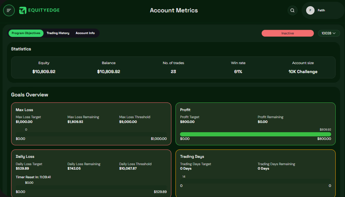
Task: Click the EquityEdge logo
Action: point(39,10)
